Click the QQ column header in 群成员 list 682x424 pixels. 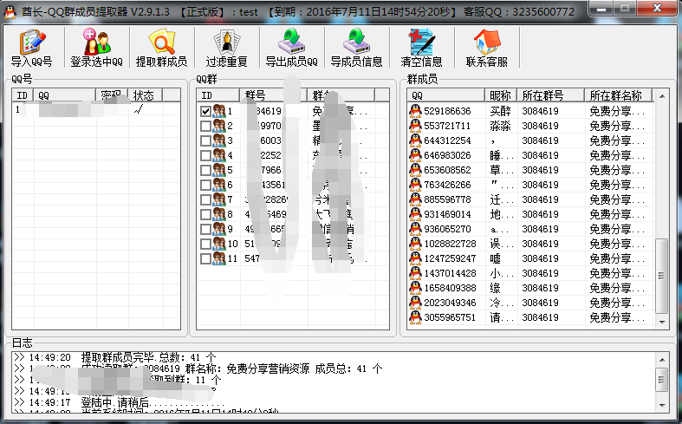point(445,95)
